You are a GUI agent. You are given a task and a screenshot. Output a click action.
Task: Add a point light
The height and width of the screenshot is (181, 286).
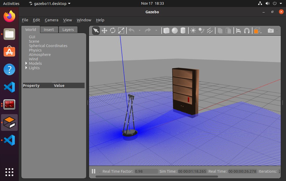click(x=193, y=31)
